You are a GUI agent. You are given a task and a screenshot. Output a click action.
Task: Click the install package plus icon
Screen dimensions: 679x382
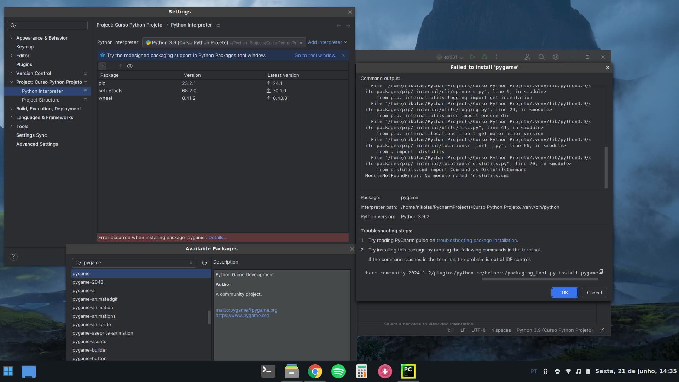click(x=102, y=66)
